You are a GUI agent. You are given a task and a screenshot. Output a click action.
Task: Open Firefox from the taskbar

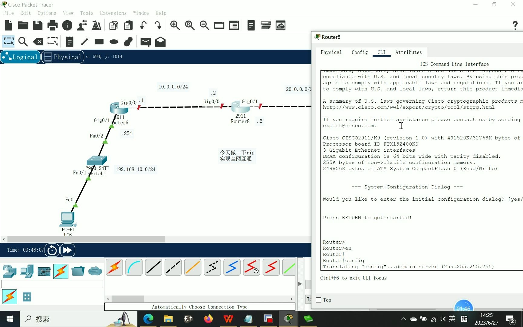pyautogui.click(x=208, y=319)
